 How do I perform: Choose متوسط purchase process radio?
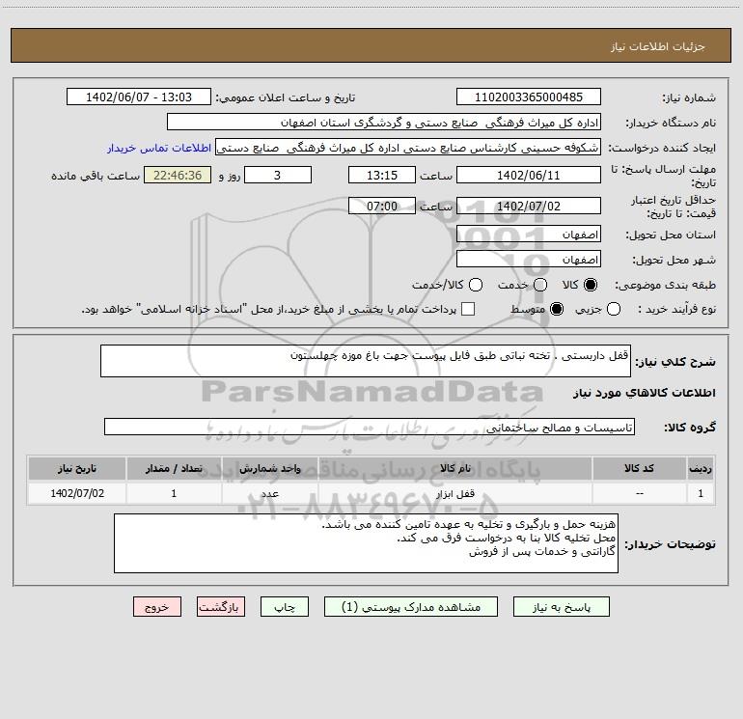click(557, 309)
